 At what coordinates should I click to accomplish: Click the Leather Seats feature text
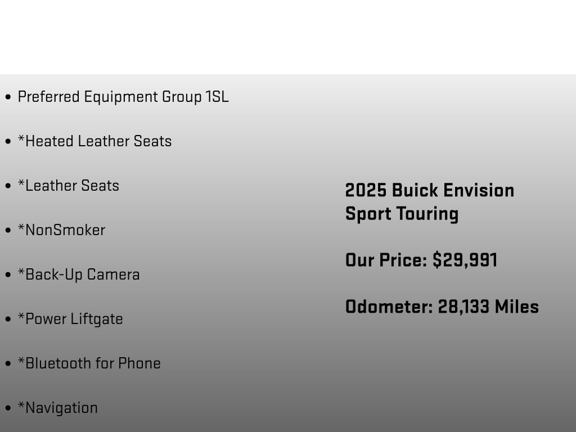click(x=68, y=186)
